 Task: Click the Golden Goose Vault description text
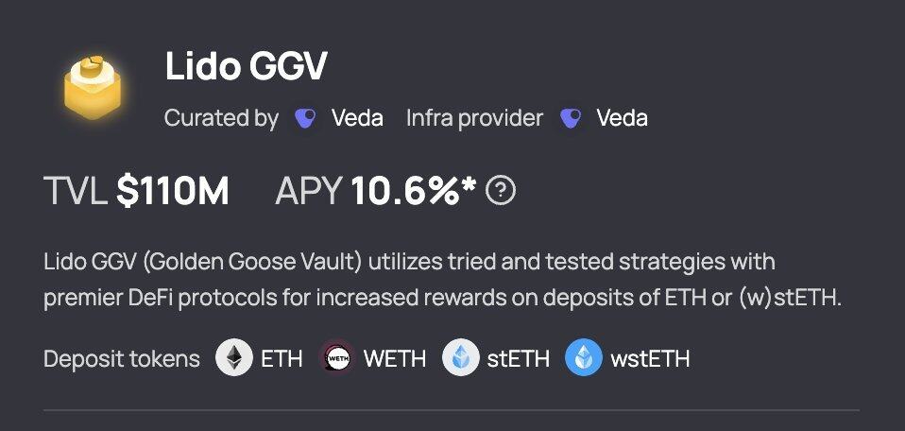tap(443, 280)
